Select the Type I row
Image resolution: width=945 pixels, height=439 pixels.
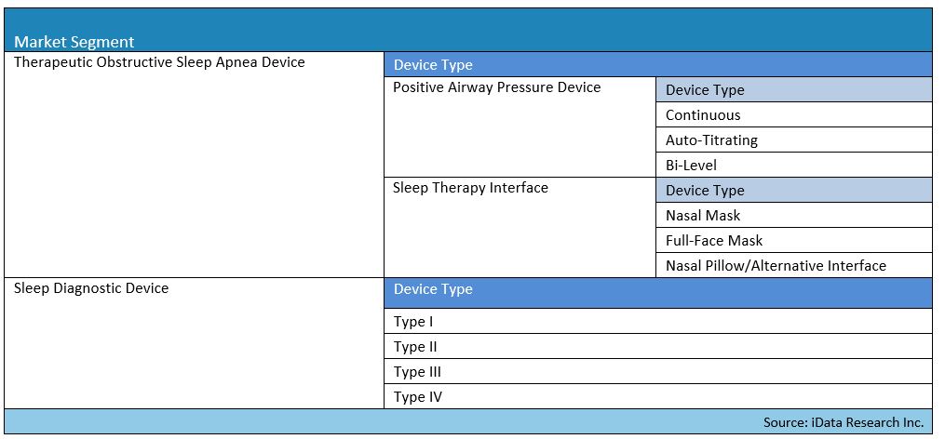coord(658,321)
